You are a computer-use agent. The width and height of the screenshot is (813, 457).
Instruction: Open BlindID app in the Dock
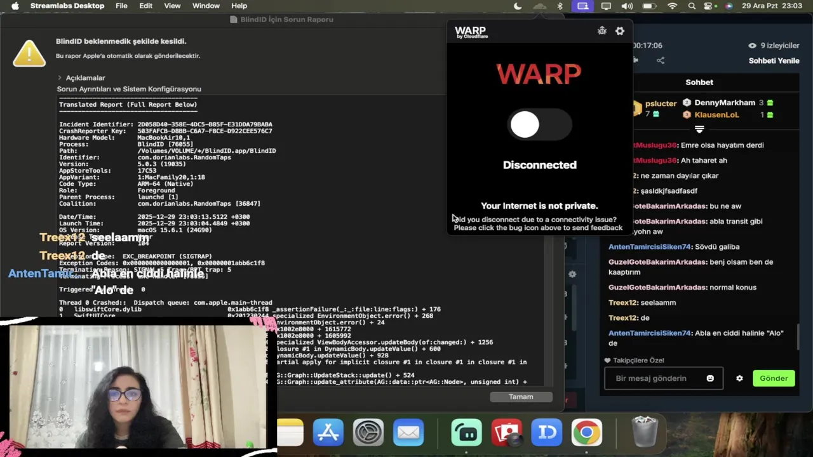click(547, 433)
